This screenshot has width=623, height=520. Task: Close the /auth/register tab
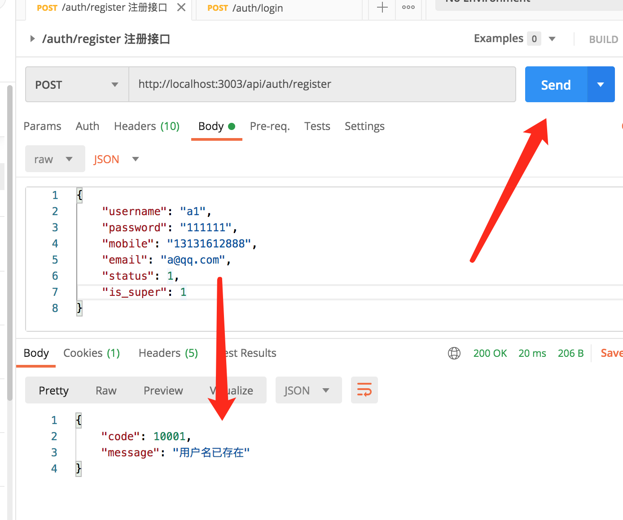181,8
